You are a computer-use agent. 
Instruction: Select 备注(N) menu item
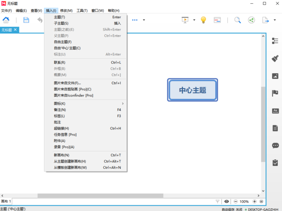(86, 110)
